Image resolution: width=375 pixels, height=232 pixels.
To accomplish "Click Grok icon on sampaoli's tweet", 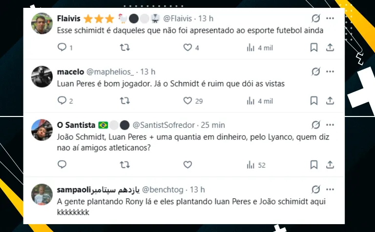I will [x=316, y=189].
